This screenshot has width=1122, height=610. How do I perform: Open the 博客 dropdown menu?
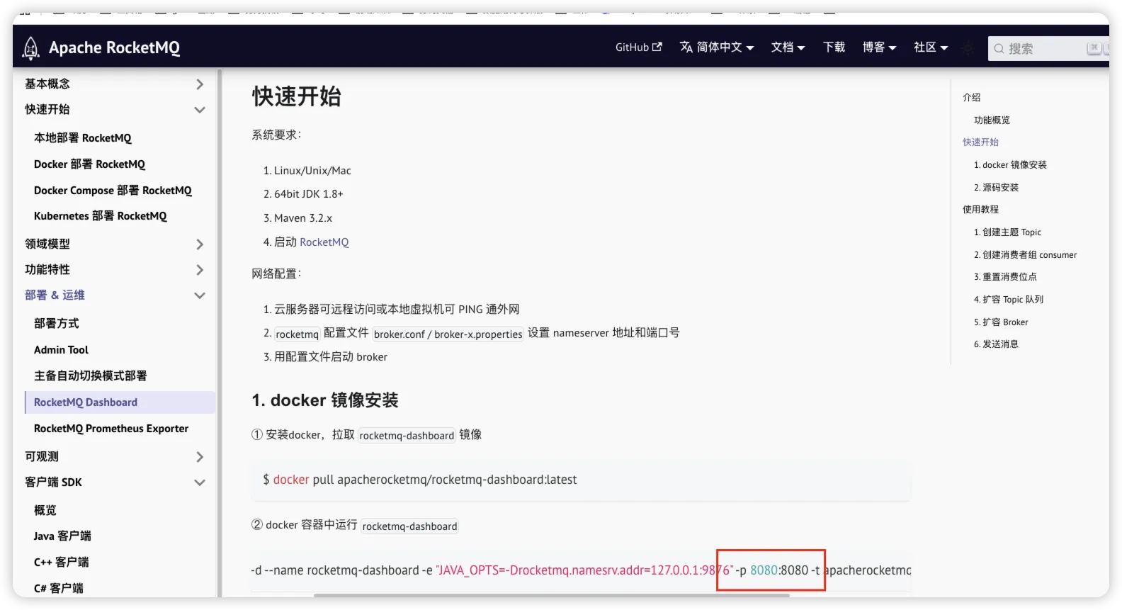point(879,47)
